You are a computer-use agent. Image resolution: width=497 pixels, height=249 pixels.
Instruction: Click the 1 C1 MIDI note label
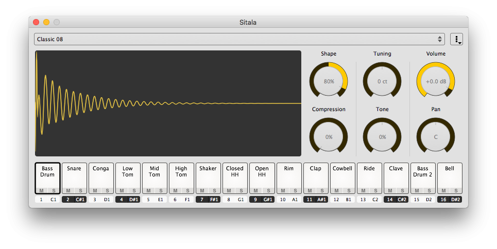[47, 200]
